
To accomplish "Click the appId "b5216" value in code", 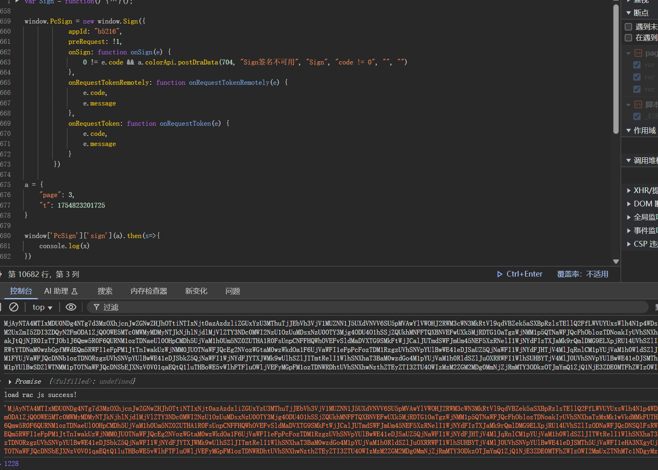I will pos(107,31).
